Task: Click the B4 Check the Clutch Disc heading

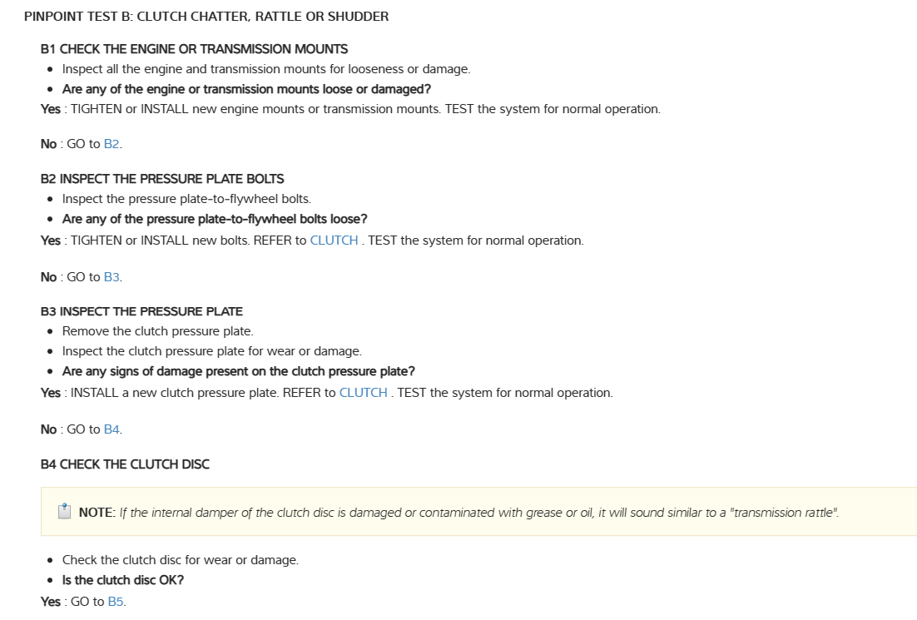Action: [125, 464]
